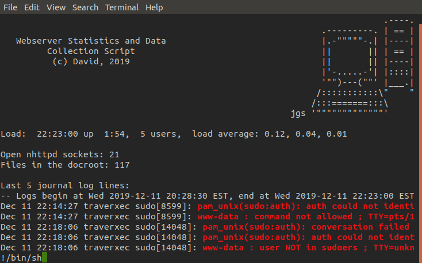Click the ASCII art keyboard
422x263 pixels.
(350, 102)
